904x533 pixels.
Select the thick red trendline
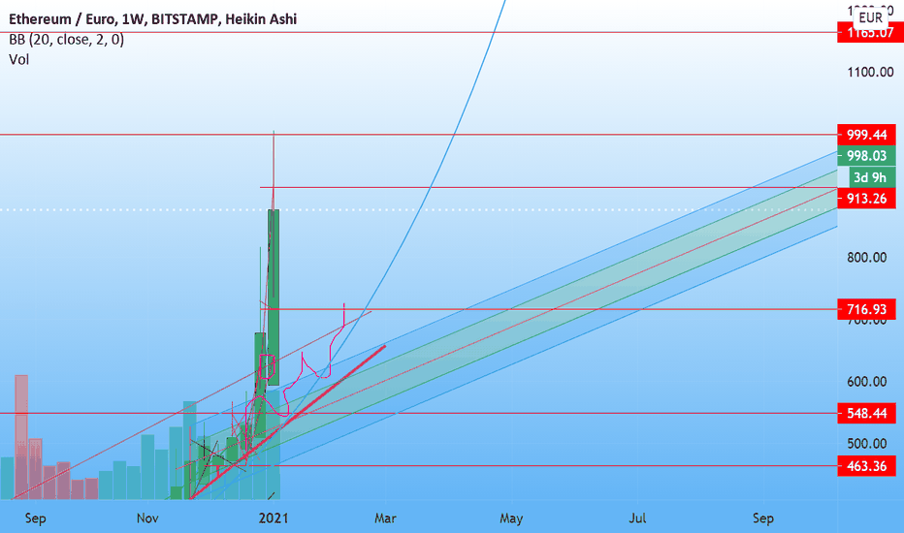287,423
